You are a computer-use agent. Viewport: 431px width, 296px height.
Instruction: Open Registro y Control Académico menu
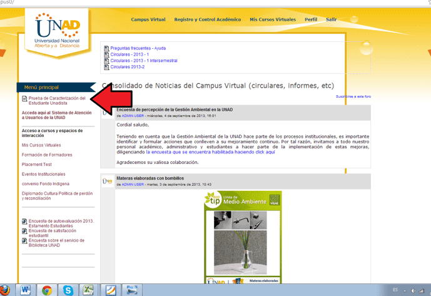(208, 19)
